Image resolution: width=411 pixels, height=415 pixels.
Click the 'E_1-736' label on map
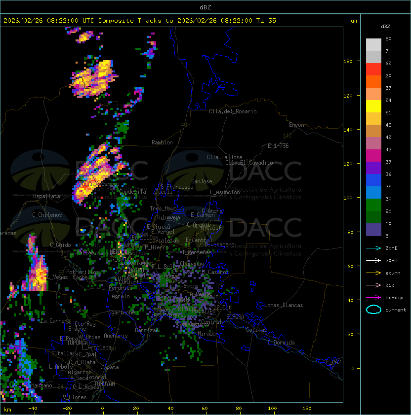pyautogui.click(x=278, y=146)
